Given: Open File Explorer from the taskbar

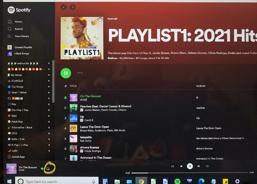Looking at the screenshot, I should click(117, 181).
